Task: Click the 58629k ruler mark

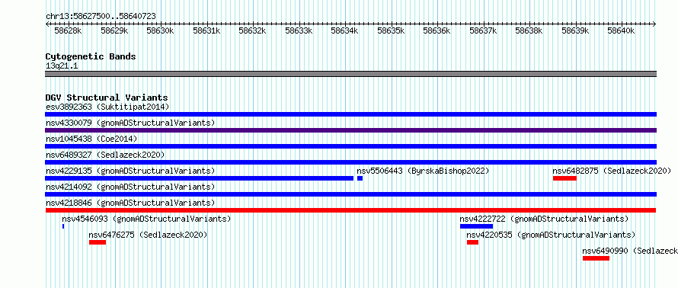Action: tap(114, 30)
